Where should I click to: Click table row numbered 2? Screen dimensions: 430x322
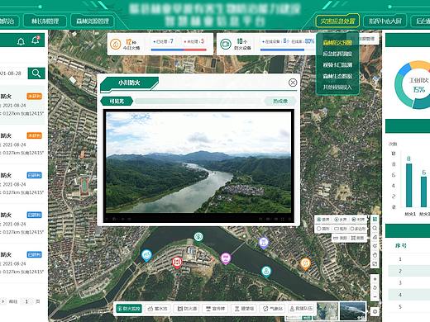click(x=409, y=271)
